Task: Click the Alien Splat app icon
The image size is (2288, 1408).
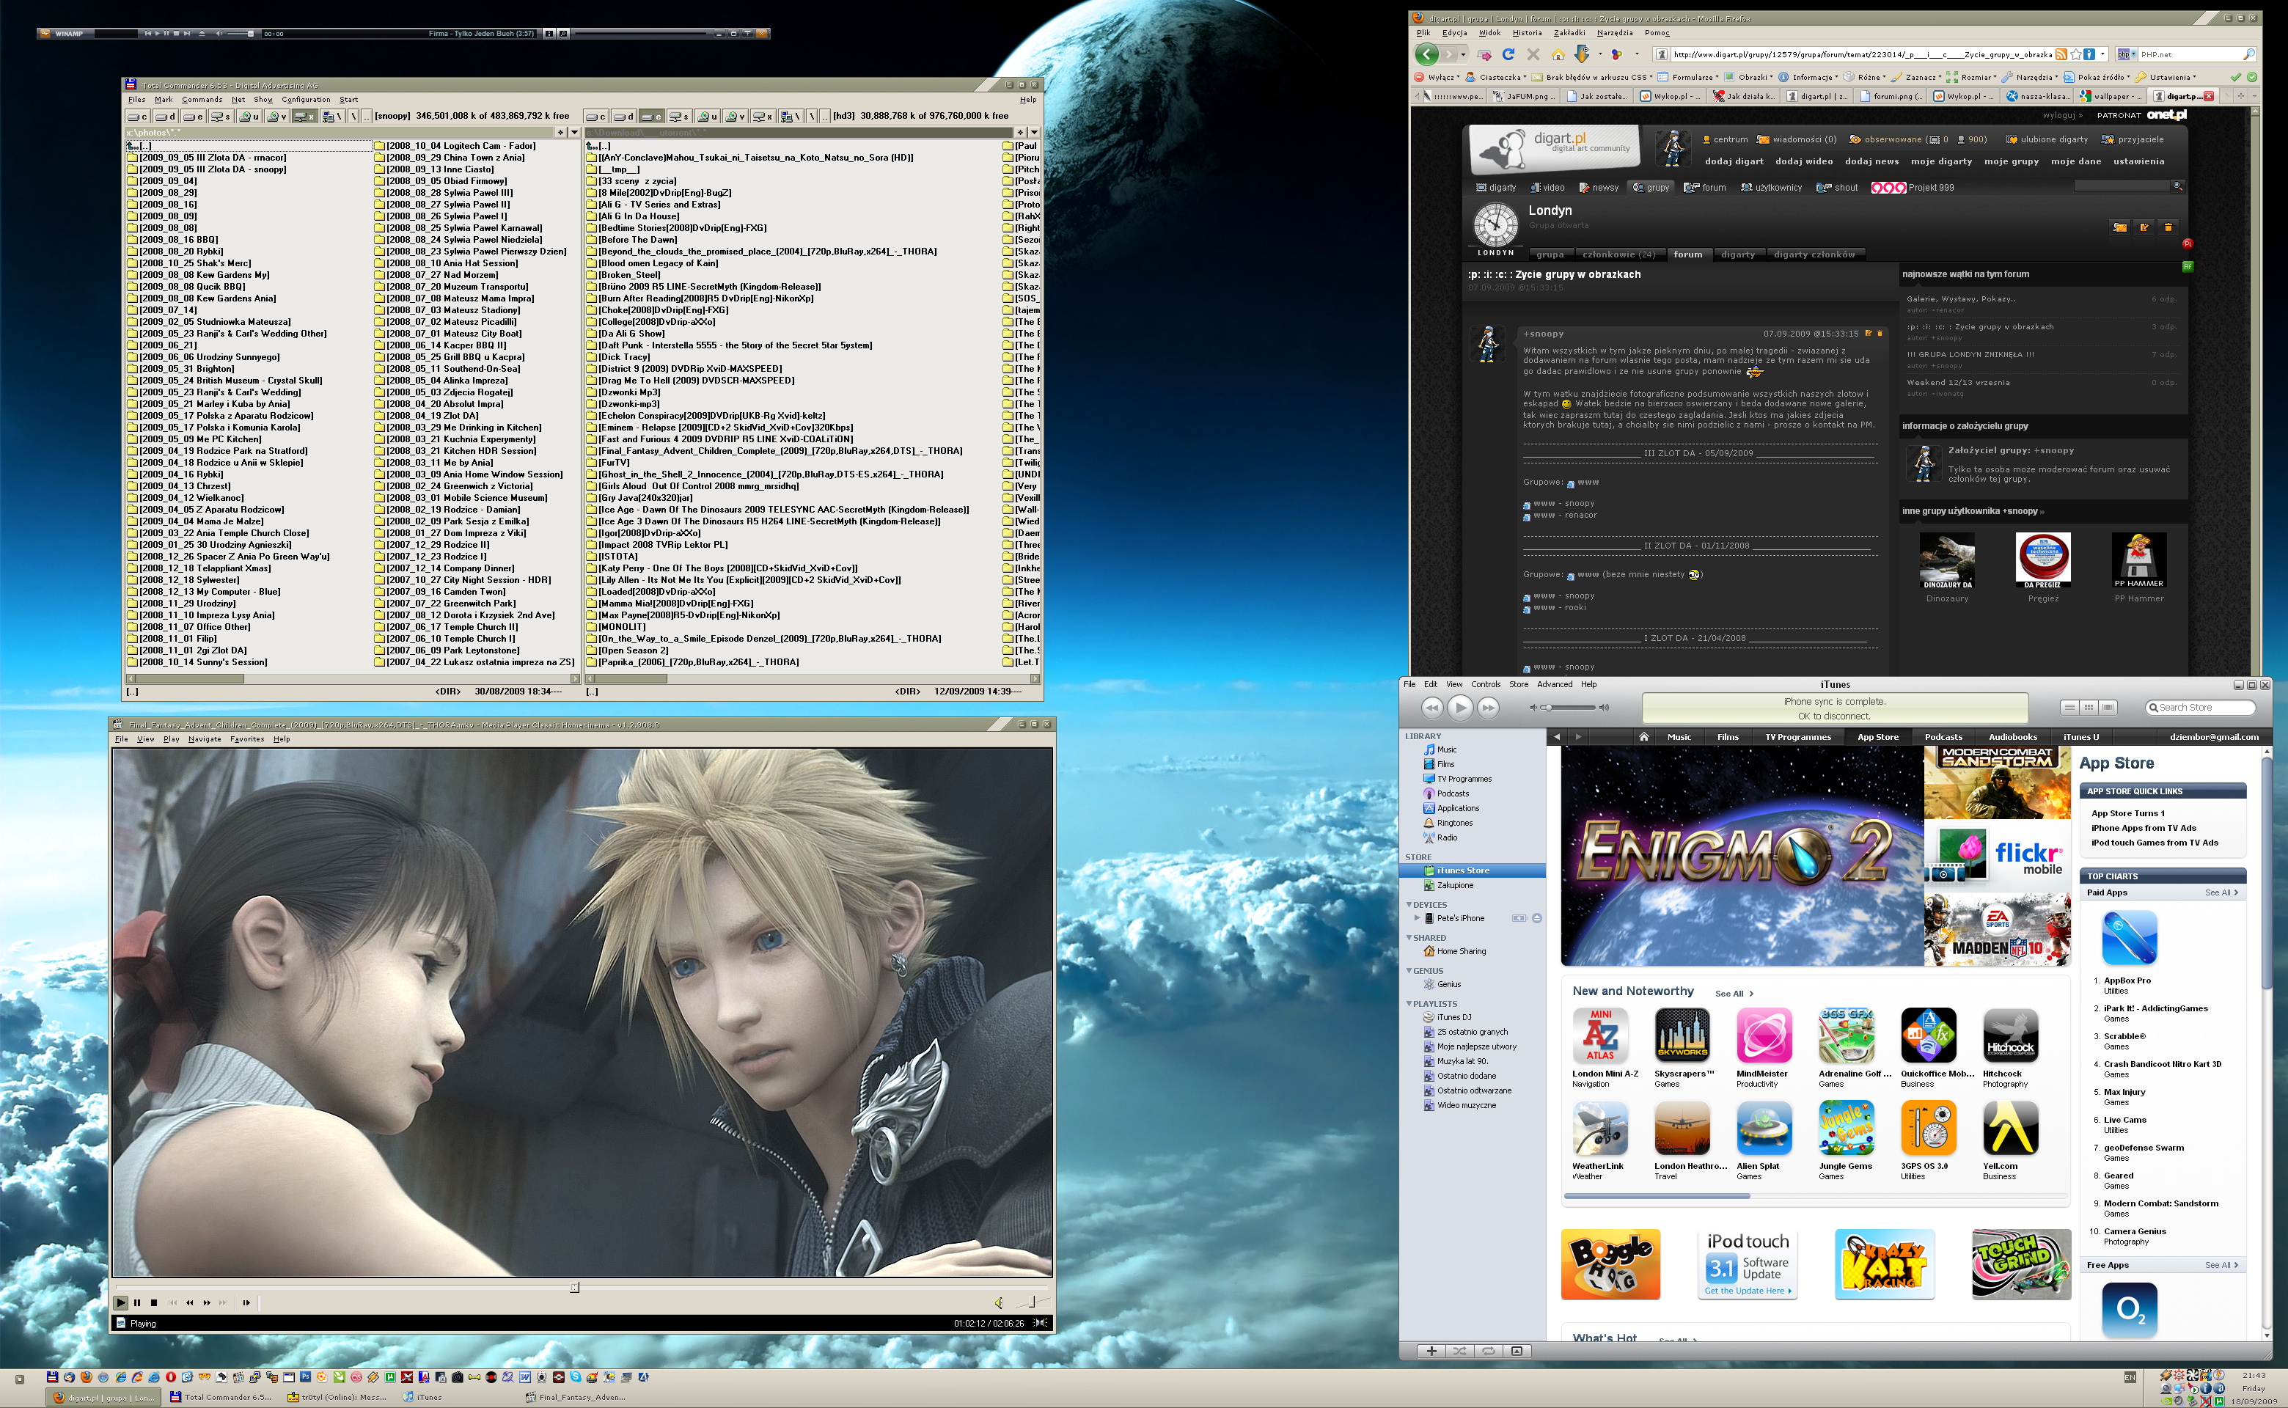Action: click(1764, 1129)
